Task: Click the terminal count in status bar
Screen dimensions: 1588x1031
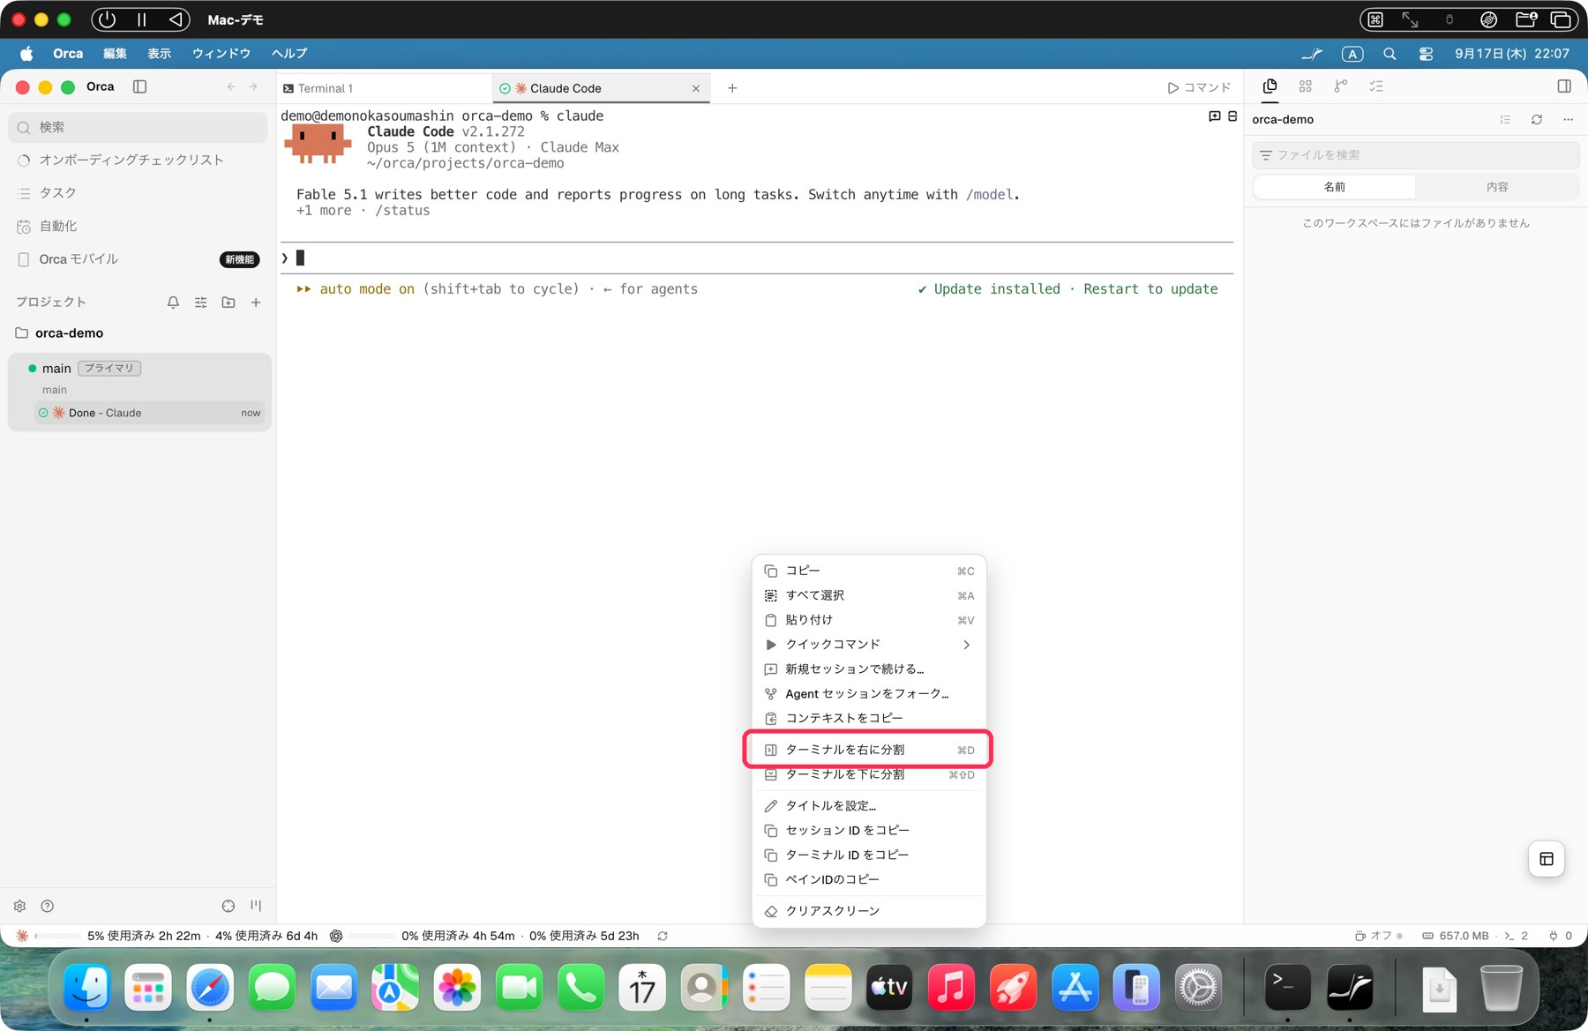Action: 1517,936
